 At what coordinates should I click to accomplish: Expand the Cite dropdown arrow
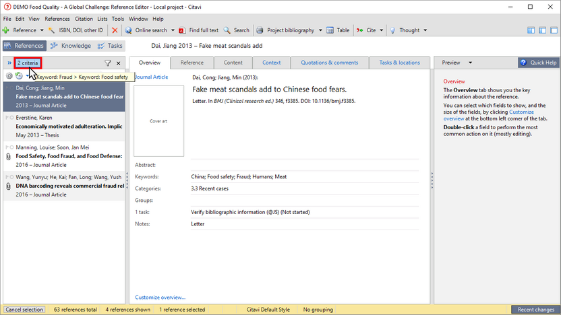click(x=382, y=30)
